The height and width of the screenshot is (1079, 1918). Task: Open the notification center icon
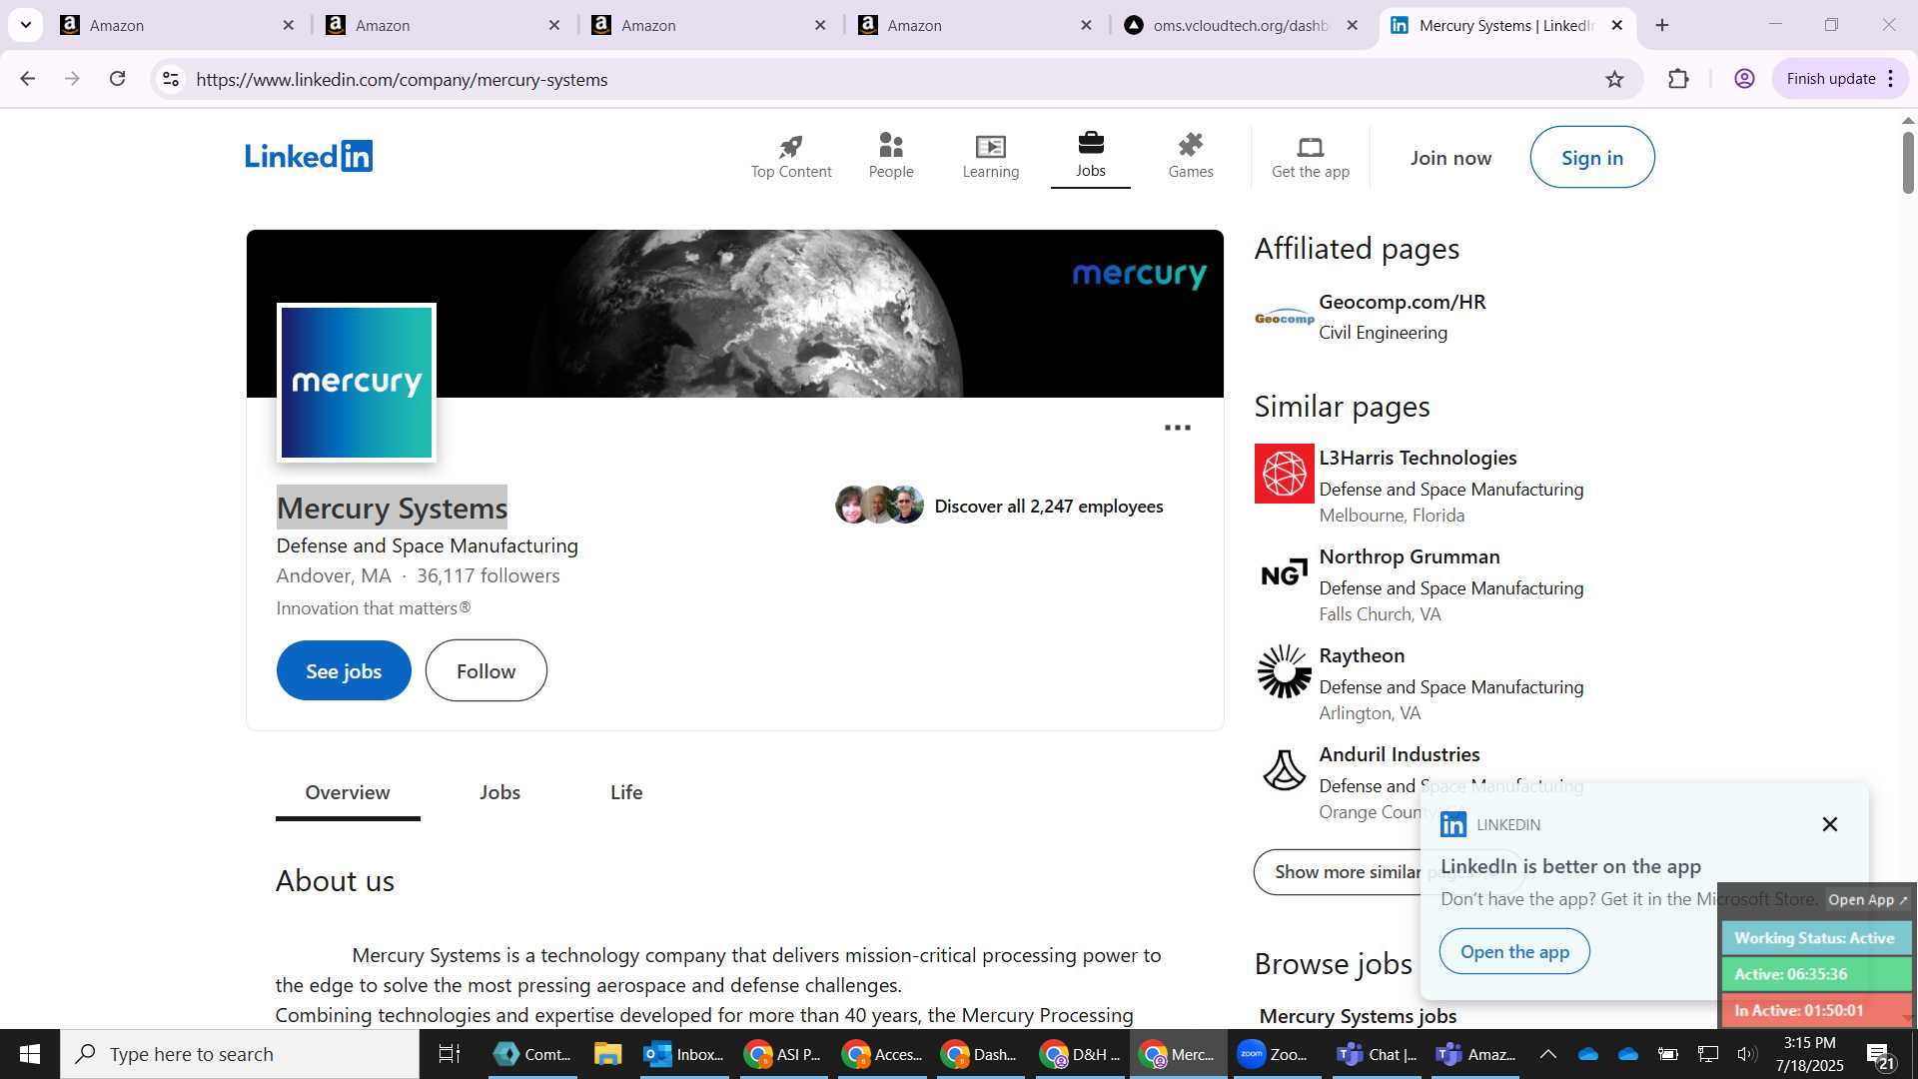(1879, 1054)
